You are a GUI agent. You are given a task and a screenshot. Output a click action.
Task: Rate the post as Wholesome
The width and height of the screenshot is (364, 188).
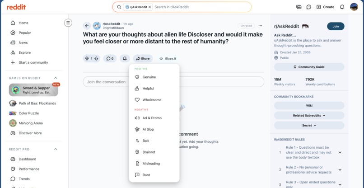154,100
